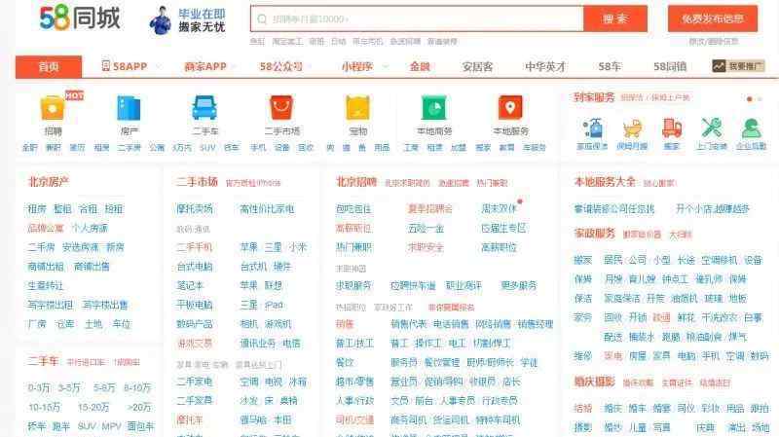Expand the 58公众号 dropdown

click(310, 66)
